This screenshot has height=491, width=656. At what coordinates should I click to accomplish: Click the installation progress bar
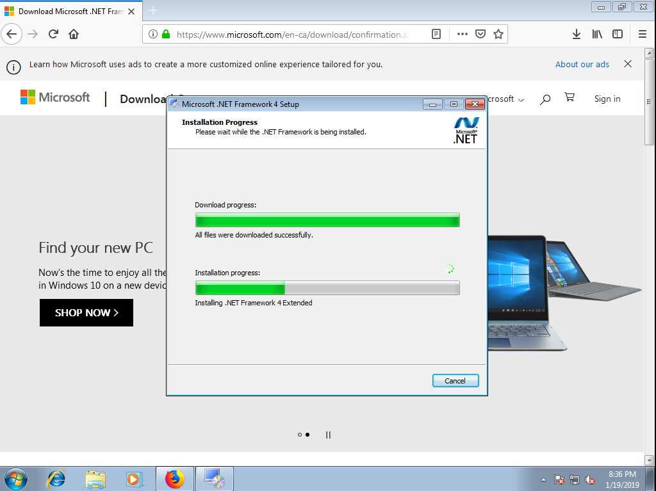pos(327,287)
